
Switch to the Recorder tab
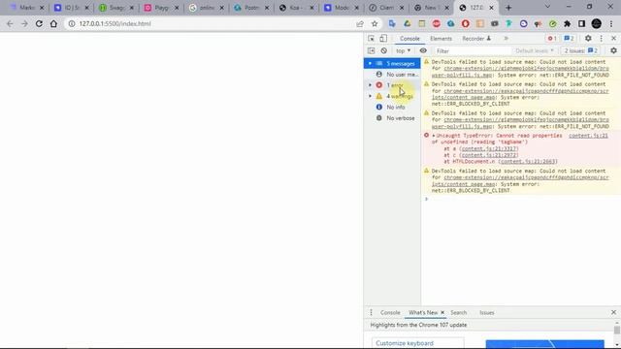[476, 39]
